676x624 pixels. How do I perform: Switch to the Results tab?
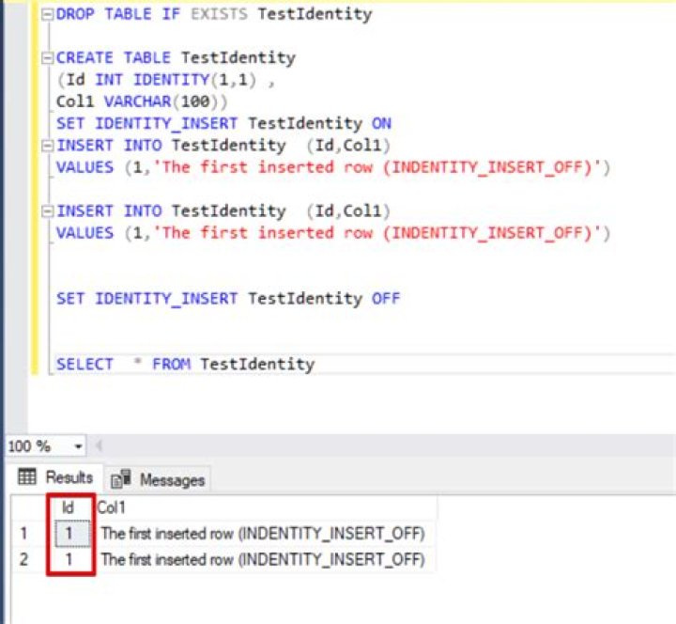(56, 478)
